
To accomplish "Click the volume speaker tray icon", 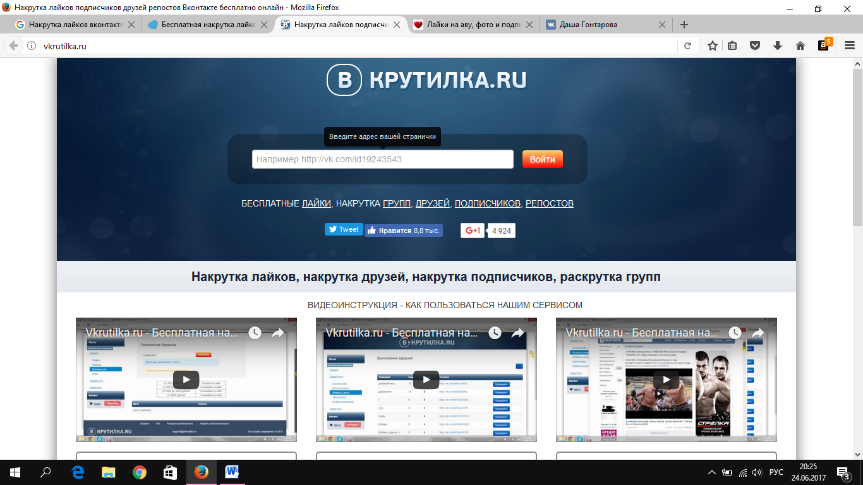I will click(x=757, y=472).
